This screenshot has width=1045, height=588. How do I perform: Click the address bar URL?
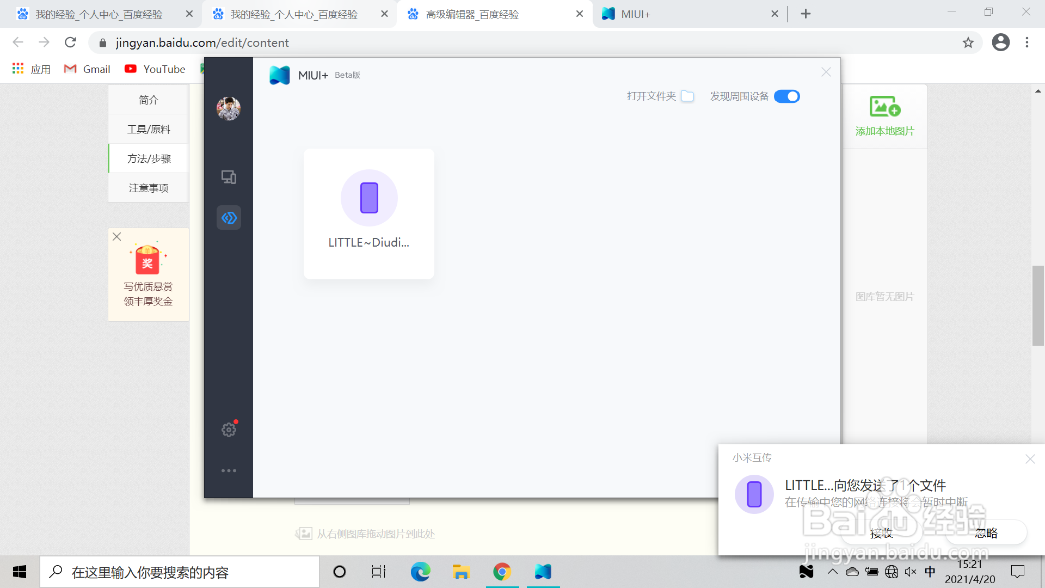point(202,42)
